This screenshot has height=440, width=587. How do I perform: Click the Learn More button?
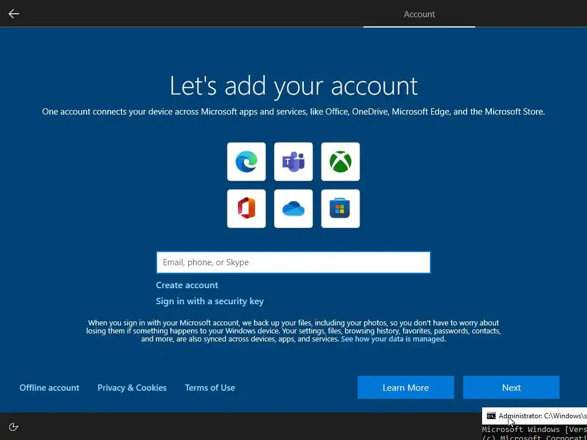coord(406,388)
